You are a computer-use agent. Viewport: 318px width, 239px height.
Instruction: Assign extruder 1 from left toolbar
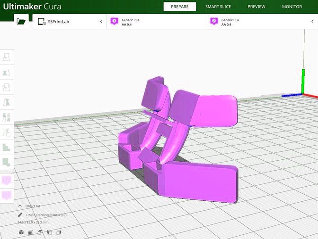click(x=7, y=181)
